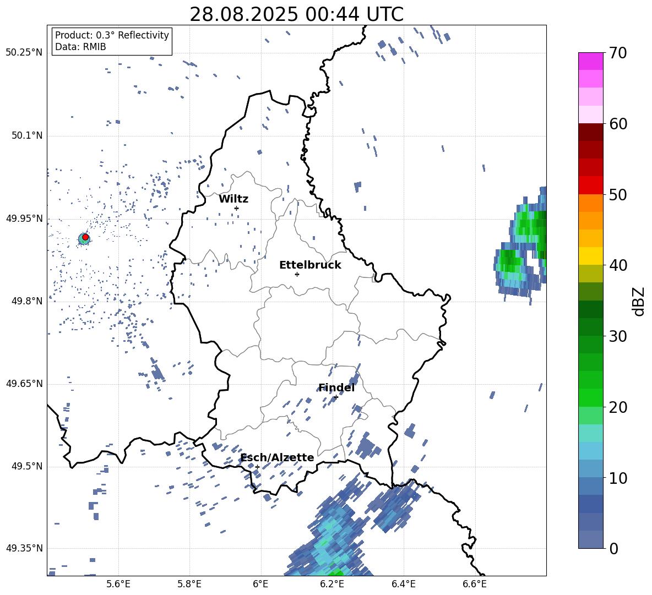
Task: Click the Esch/Alzette station cross marker
Action: pyautogui.click(x=257, y=467)
